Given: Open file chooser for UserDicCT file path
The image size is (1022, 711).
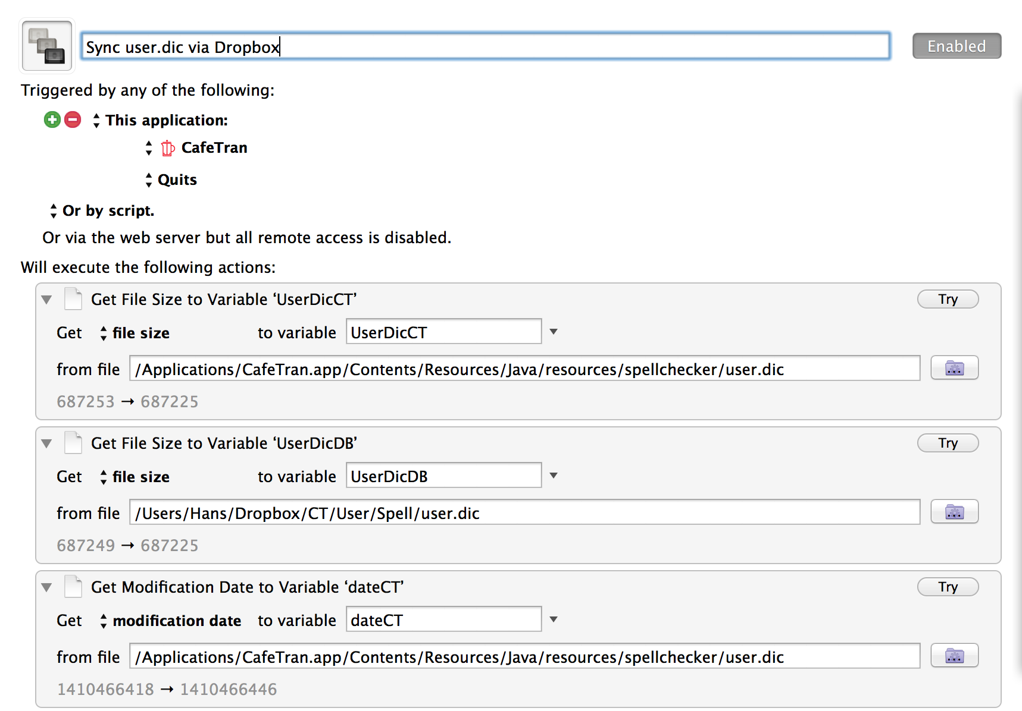Looking at the screenshot, I should pyautogui.click(x=954, y=369).
